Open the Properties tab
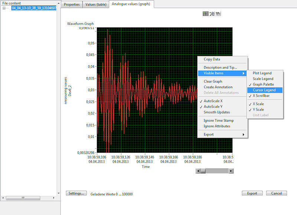 point(72,4)
